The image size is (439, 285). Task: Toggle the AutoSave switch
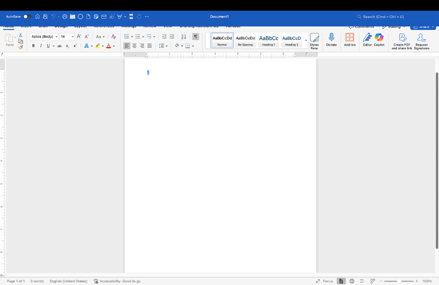[x=28, y=16]
